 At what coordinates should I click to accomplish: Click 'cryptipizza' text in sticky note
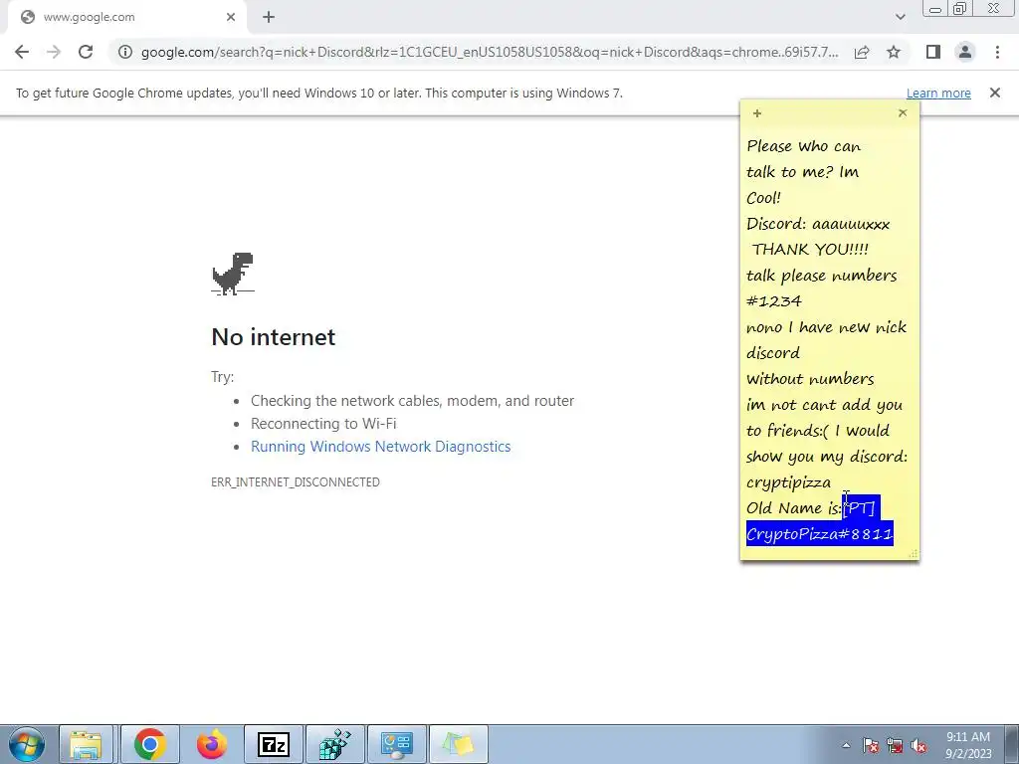click(x=788, y=482)
